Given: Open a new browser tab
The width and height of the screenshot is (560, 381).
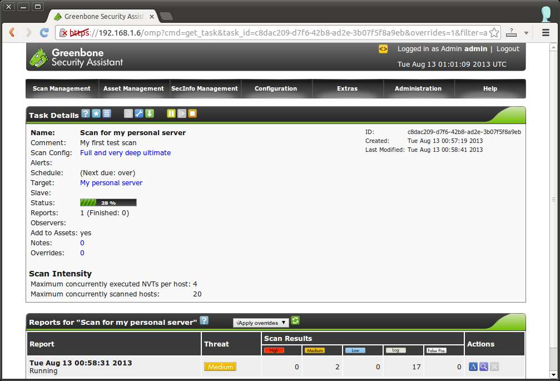Looking at the screenshot, I should [166, 16].
